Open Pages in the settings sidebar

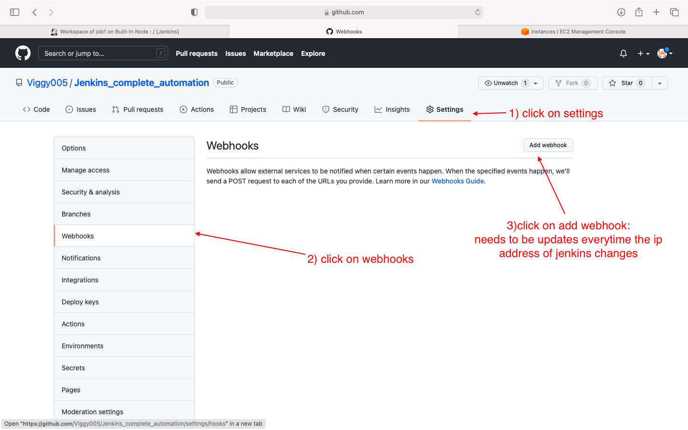pyautogui.click(x=124, y=390)
